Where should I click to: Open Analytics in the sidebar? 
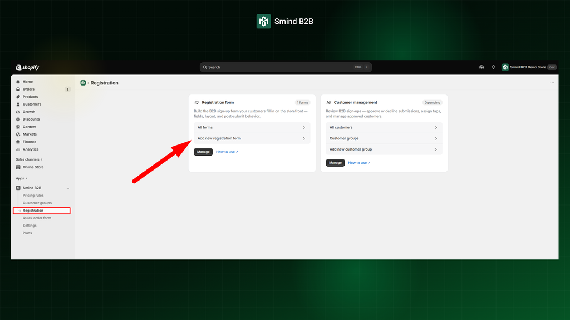pos(31,149)
